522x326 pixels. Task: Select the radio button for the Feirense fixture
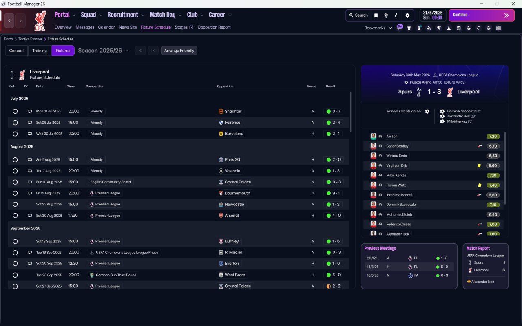click(x=15, y=123)
